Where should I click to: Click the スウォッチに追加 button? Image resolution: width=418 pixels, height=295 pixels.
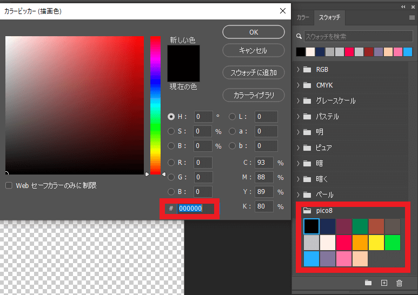coord(254,72)
